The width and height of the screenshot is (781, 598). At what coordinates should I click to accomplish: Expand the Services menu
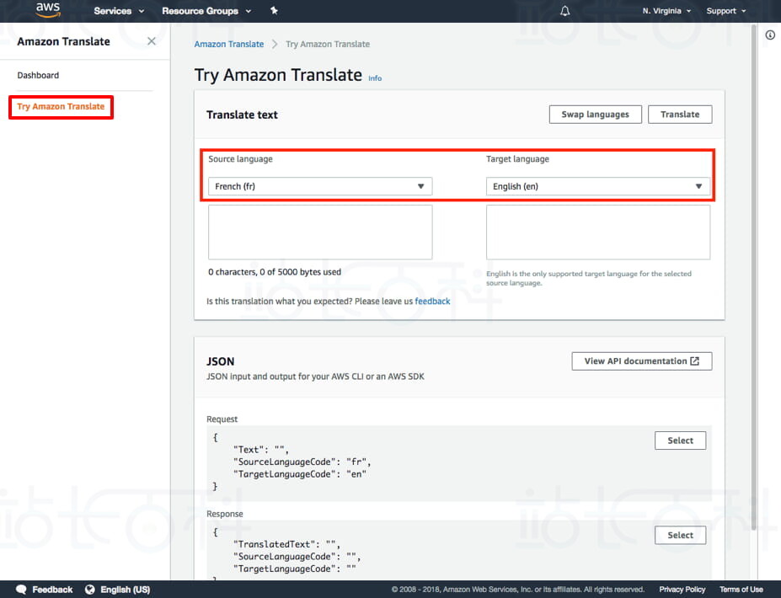[x=119, y=11]
